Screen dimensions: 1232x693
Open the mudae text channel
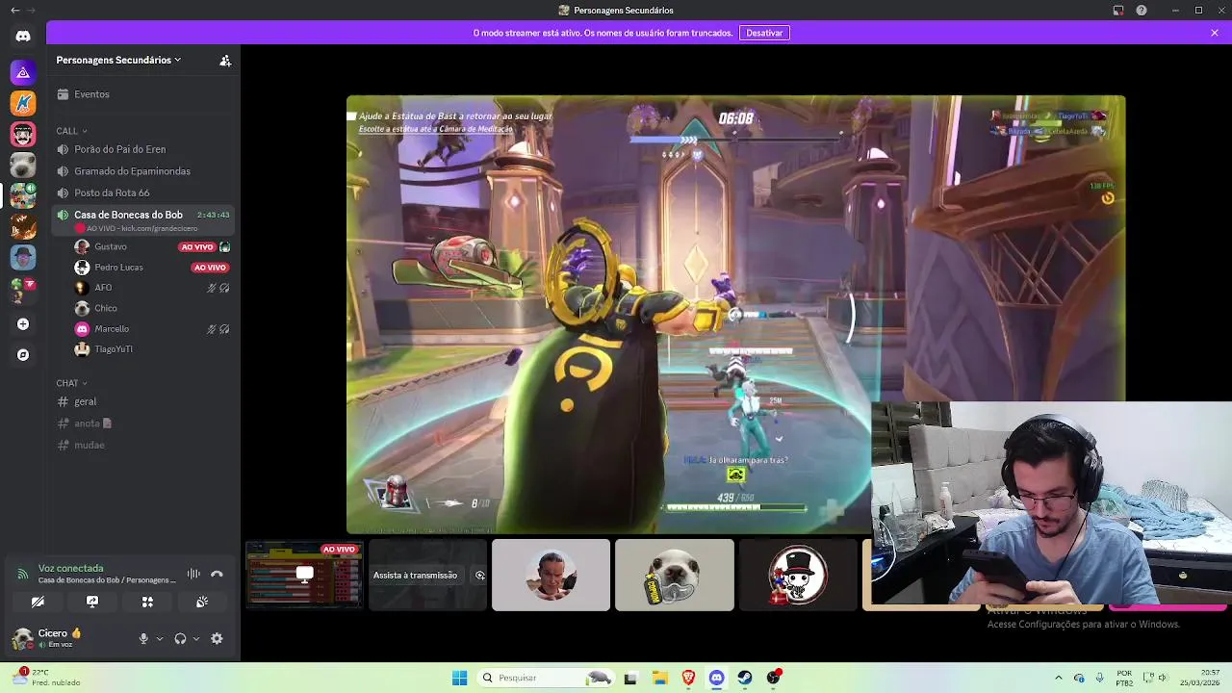pos(144,445)
